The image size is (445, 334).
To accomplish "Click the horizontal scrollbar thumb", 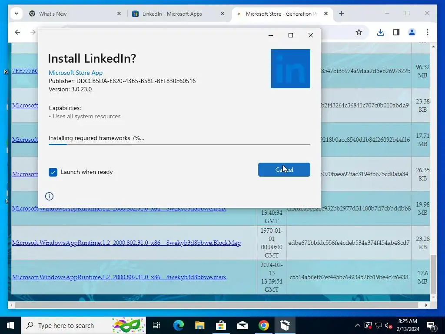I will [x=216, y=305].
